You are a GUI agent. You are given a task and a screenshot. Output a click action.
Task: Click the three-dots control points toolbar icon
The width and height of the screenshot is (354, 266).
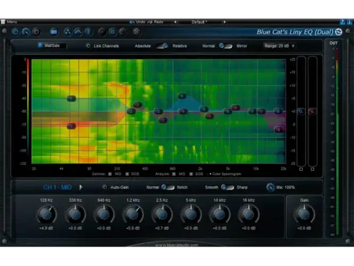[67, 32]
